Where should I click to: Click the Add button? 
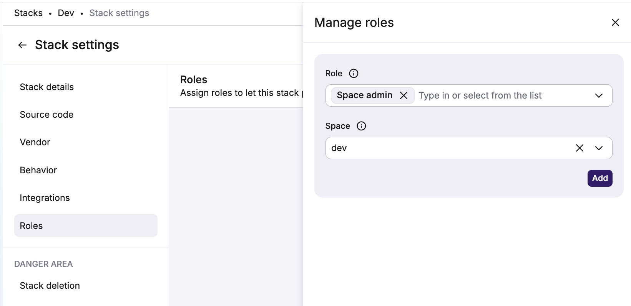599,178
